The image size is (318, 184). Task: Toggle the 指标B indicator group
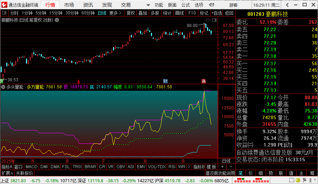click(x=199, y=167)
